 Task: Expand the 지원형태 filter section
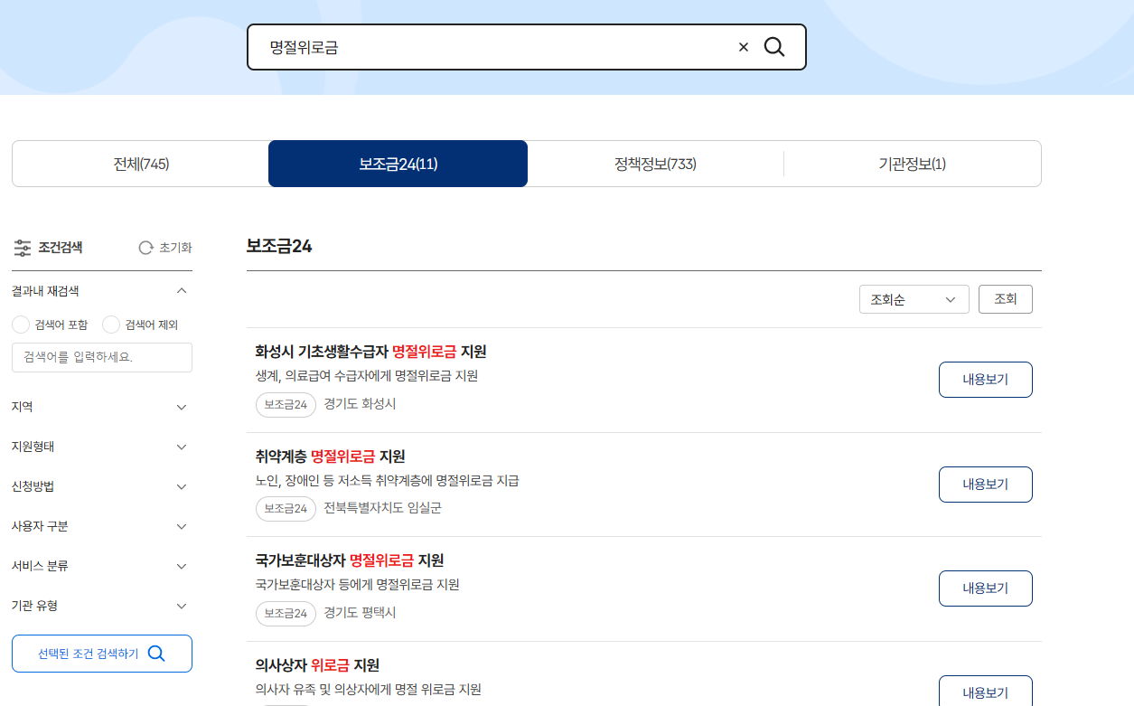pos(101,446)
